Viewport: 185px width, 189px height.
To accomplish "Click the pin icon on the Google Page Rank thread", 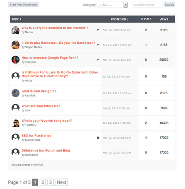I will click(98, 60).
